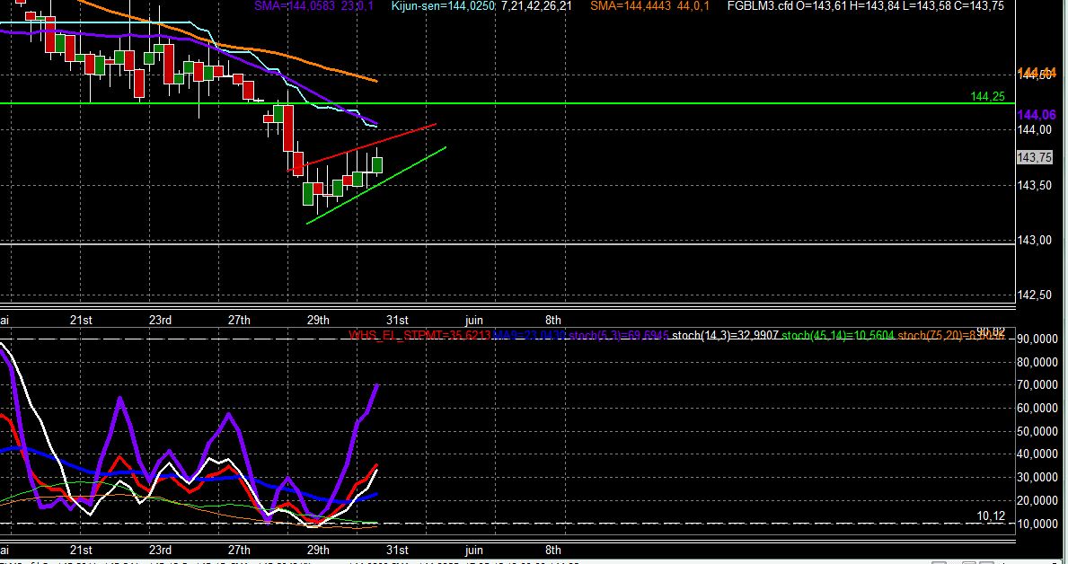The width and height of the screenshot is (1068, 564).
Task: Select the green lower trendline
Action: [376, 185]
